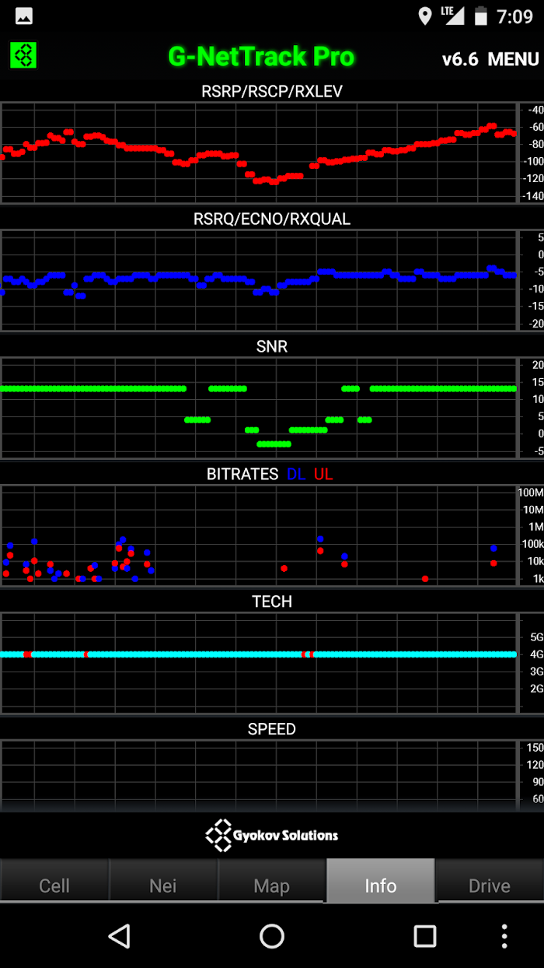The width and height of the screenshot is (544, 968).
Task: Tap the red UL legend label
Action: [x=323, y=474]
